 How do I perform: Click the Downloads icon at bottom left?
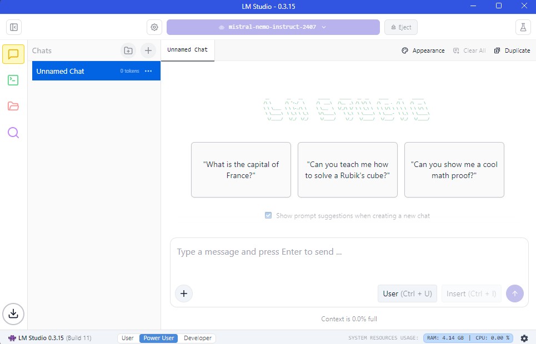click(13, 313)
